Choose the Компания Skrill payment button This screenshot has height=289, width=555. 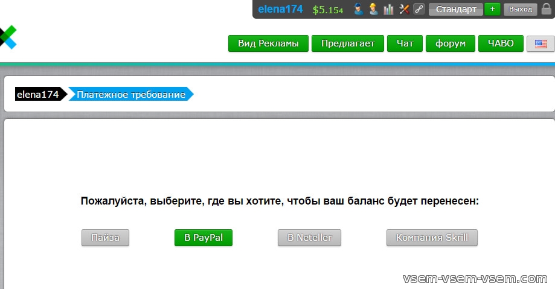coord(432,238)
